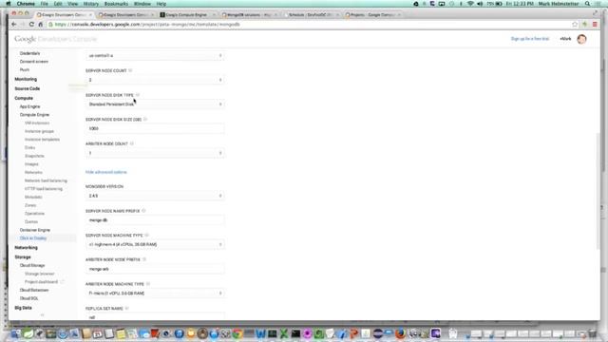Open Container Engine in the sidebar
The image size is (608, 342).
[x=35, y=230]
